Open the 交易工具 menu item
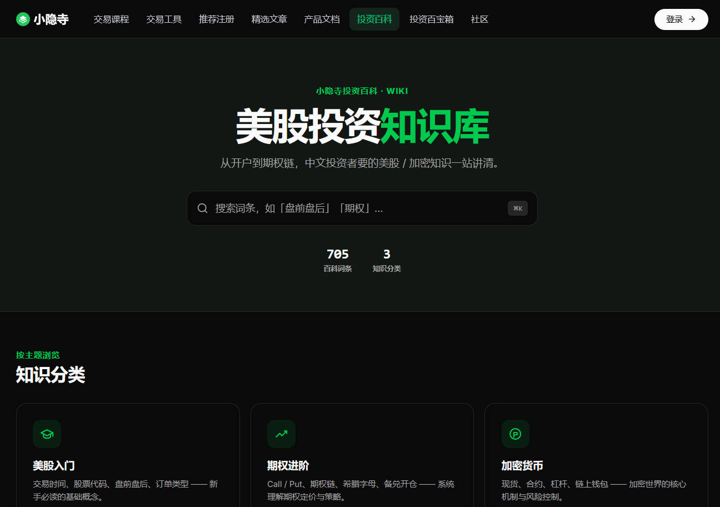720x507 pixels. point(164,19)
